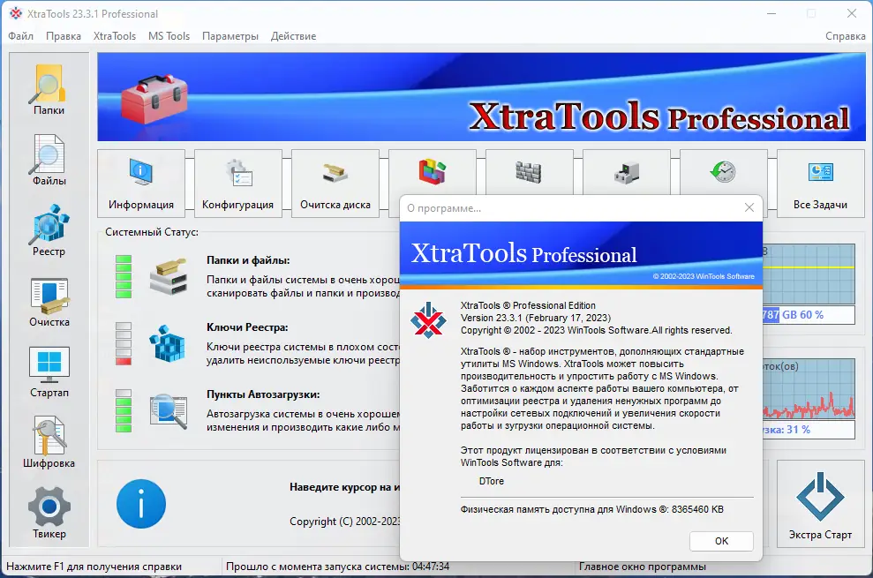Select the Реестр tool icon
The height and width of the screenshot is (578, 873).
49,230
